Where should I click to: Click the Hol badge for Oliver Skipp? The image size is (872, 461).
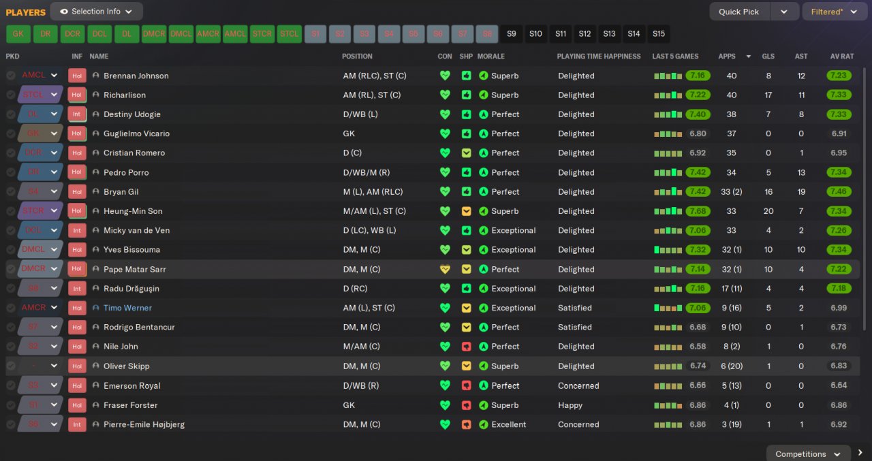pos(77,366)
